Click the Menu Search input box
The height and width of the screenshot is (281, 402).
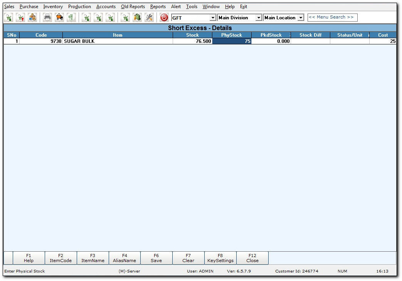[x=332, y=17]
